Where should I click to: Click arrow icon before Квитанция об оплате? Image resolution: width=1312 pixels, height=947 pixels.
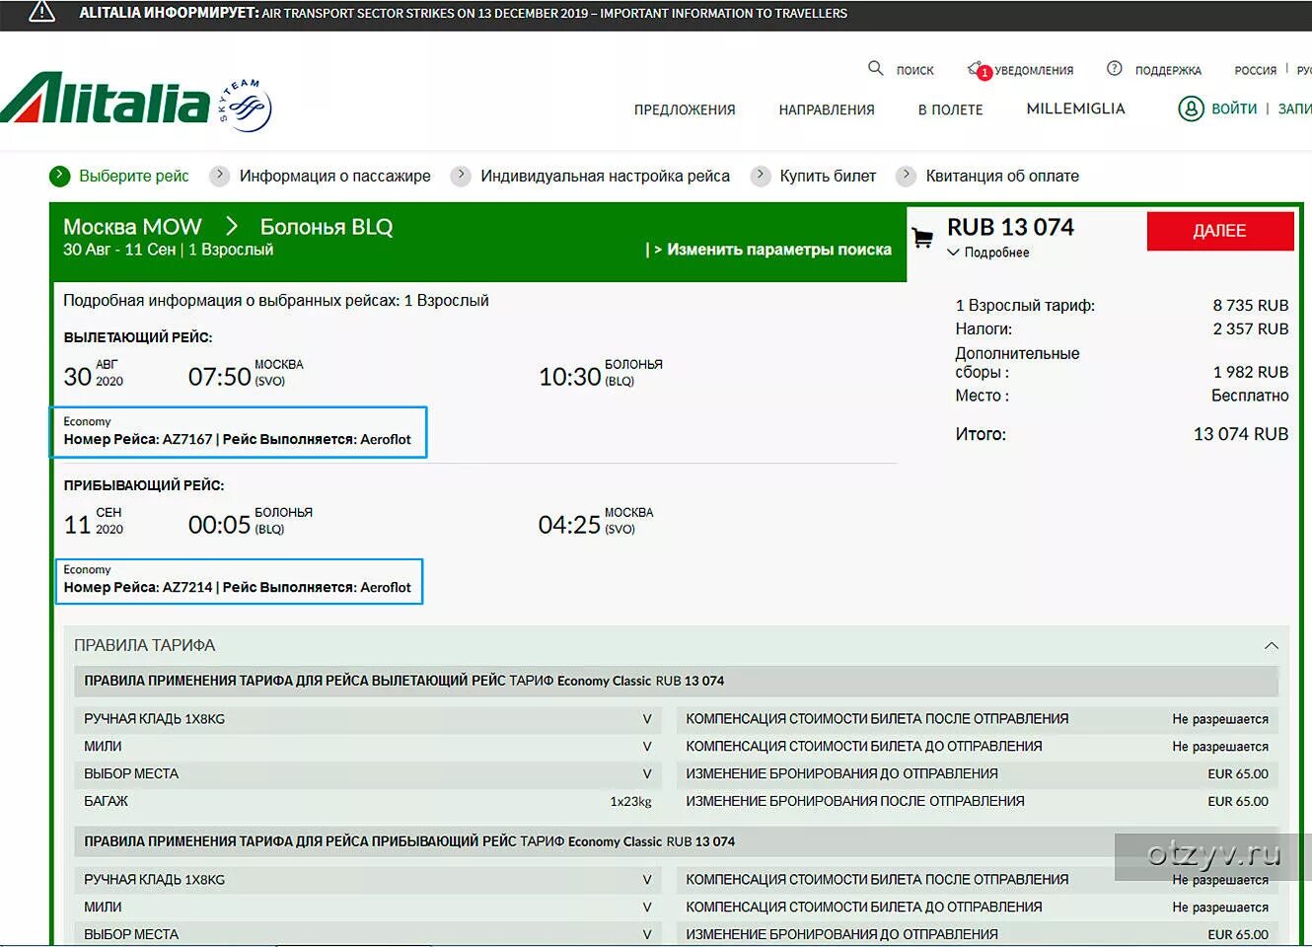[906, 176]
